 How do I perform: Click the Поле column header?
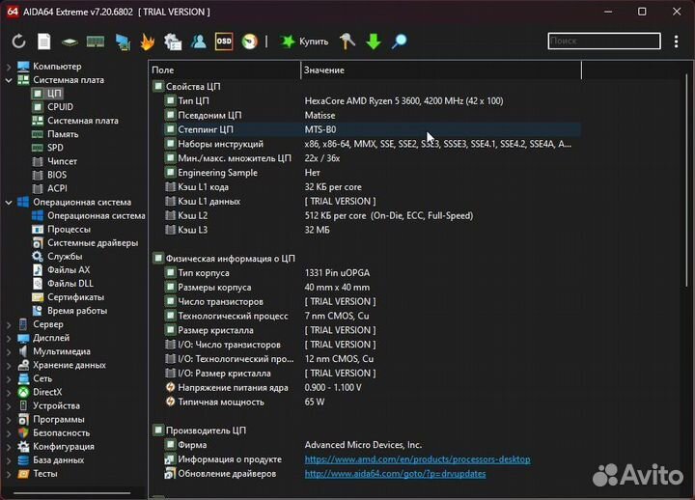pyautogui.click(x=225, y=70)
